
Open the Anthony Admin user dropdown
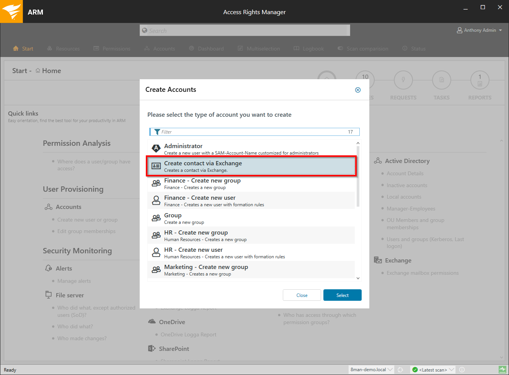(x=479, y=30)
